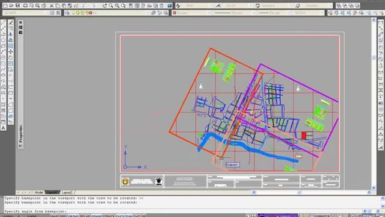Toggle OTRACK in status bar
Screen dimensions: 385x217
pos(108,216)
